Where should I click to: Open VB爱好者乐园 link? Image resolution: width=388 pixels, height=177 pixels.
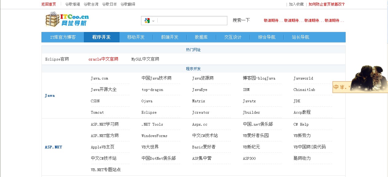pos(256,136)
